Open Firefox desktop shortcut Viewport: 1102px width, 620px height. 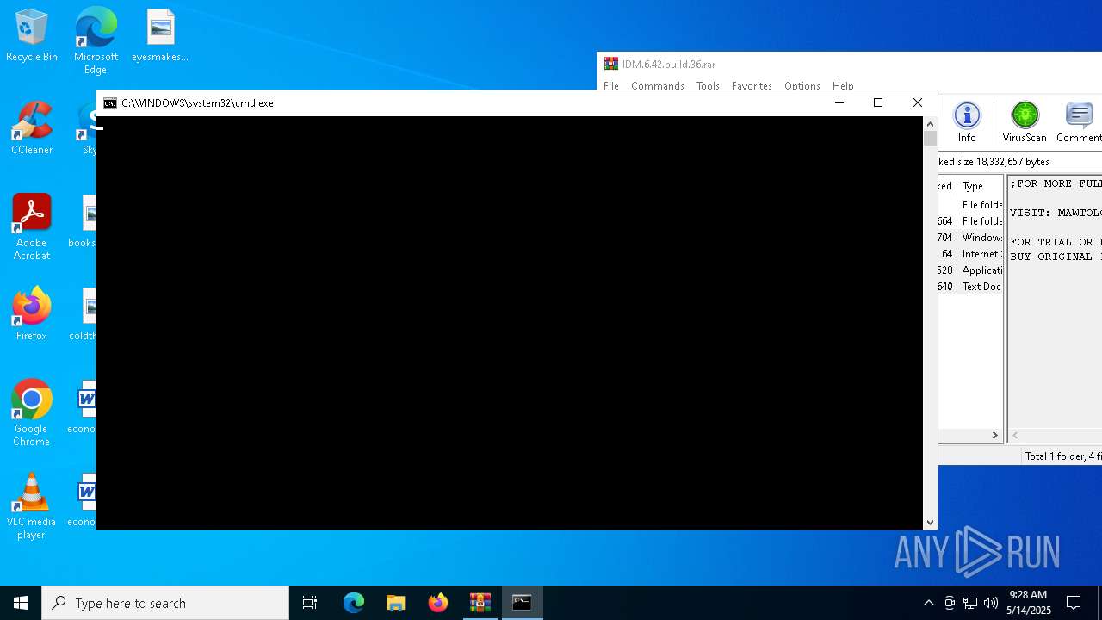[x=32, y=314]
